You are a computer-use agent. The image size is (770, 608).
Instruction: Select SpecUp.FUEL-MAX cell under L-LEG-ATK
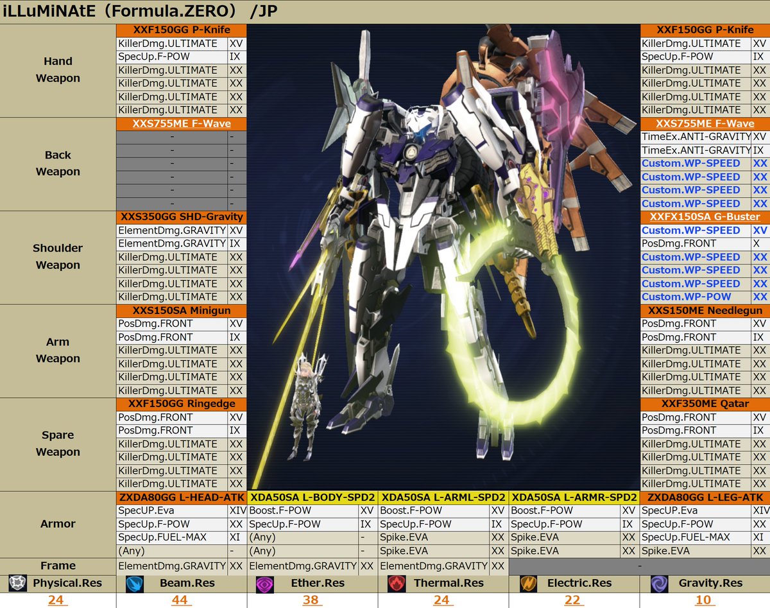click(x=696, y=537)
